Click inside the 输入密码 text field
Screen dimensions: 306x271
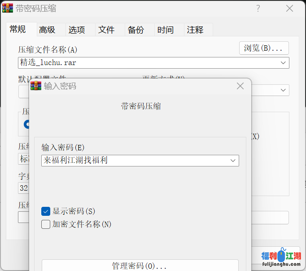click(x=135, y=161)
